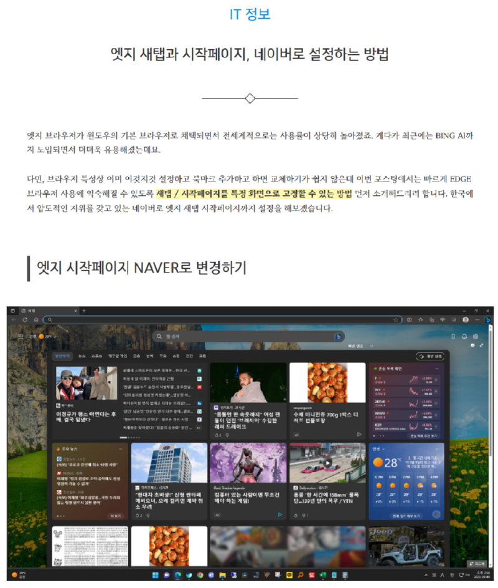
Task: Click the 개인 설정 button
Action: [430, 356]
